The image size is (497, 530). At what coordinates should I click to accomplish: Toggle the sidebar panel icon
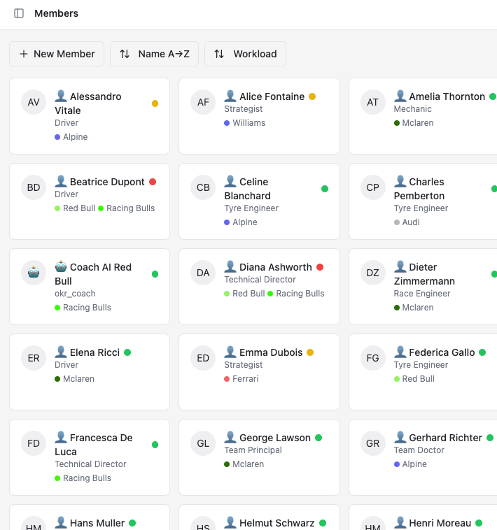pyautogui.click(x=19, y=13)
